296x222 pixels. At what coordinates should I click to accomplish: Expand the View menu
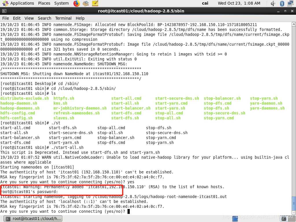click(x=29, y=18)
